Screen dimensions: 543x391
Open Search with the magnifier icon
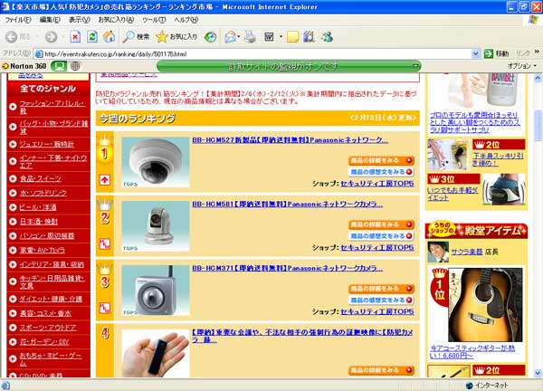136,36
